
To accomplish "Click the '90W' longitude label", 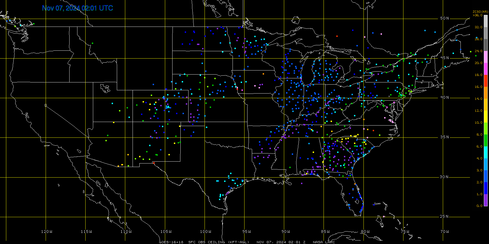I will point(286,232).
